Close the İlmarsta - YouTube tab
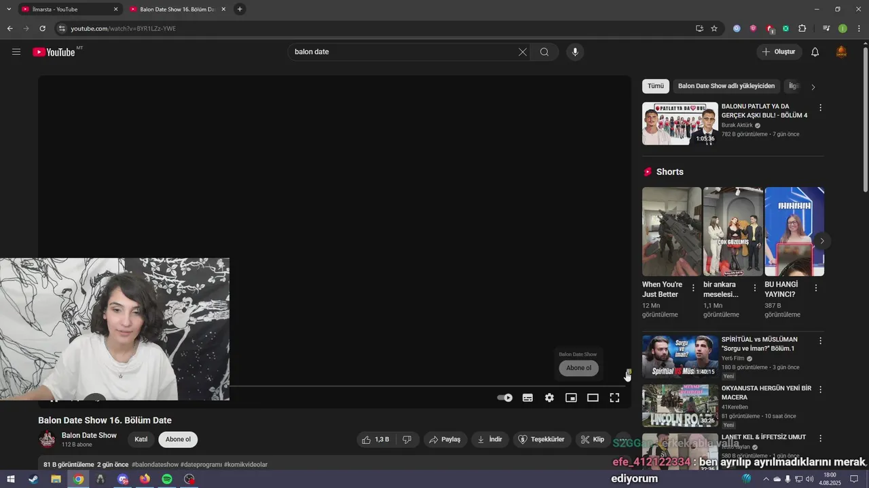 [x=115, y=9]
